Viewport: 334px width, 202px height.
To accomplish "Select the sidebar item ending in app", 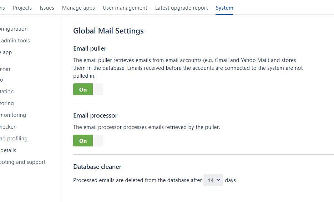I will (x=6, y=52).
